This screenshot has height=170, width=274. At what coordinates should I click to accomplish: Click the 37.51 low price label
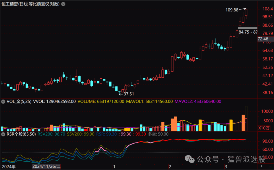(129, 94)
